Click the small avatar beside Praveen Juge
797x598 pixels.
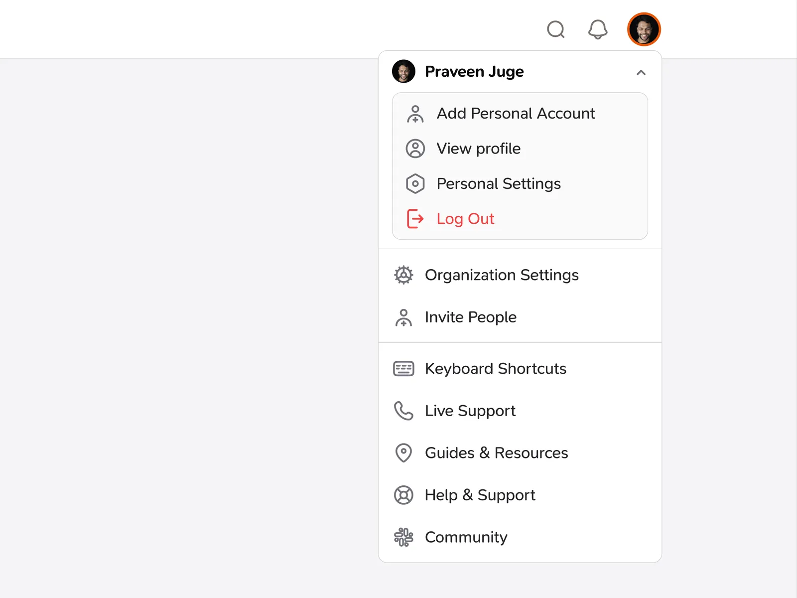[x=403, y=72]
